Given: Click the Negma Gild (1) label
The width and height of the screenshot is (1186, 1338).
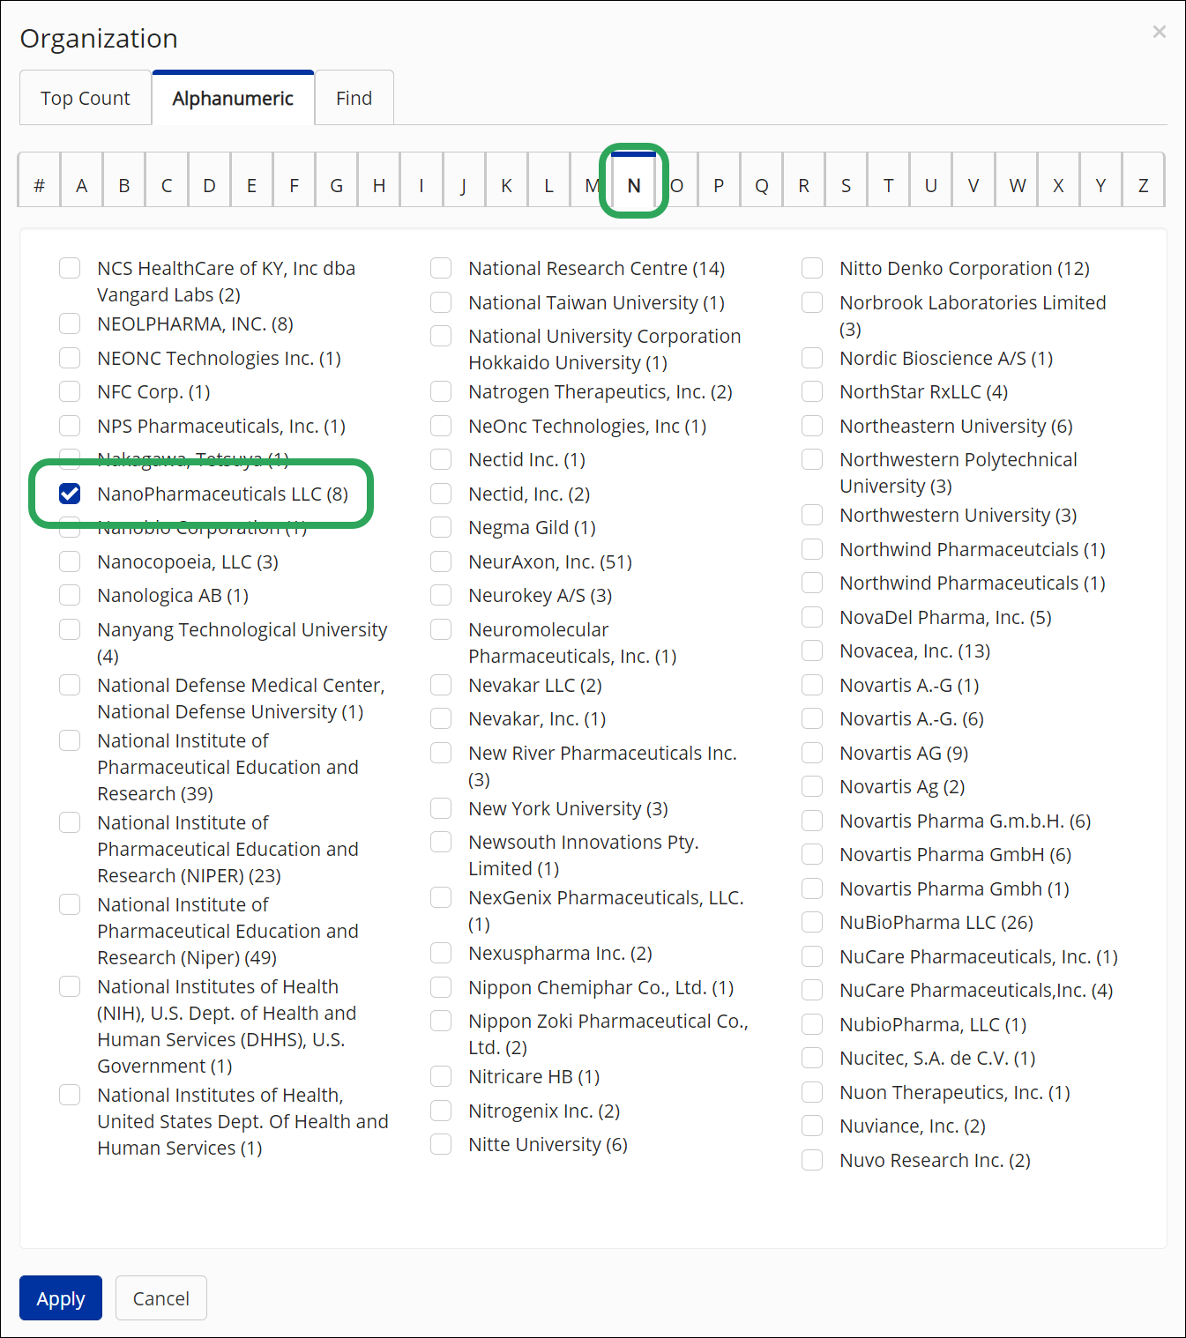Looking at the screenshot, I should pyautogui.click(x=532, y=527).
